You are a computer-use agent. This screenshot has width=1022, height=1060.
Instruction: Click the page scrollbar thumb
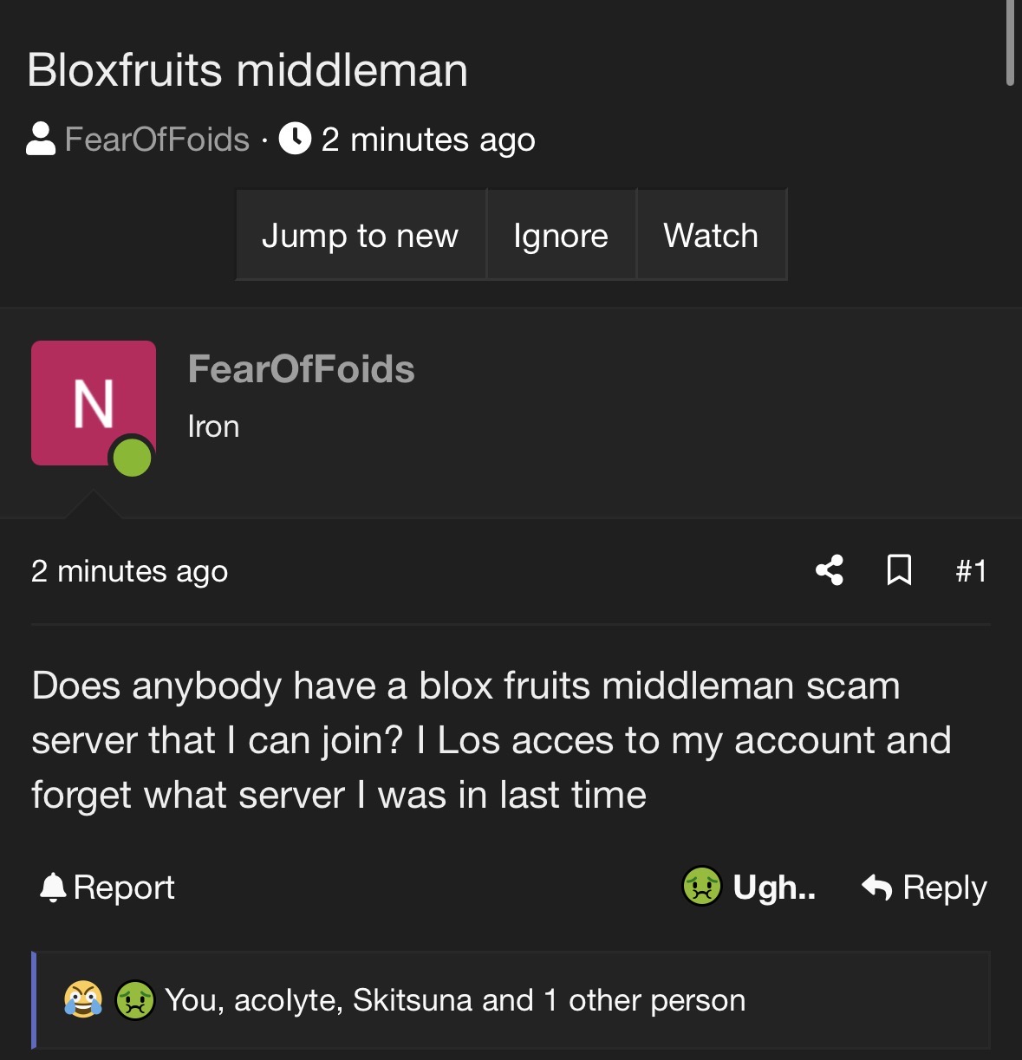pyautogui.click(x=1010, y=42)
